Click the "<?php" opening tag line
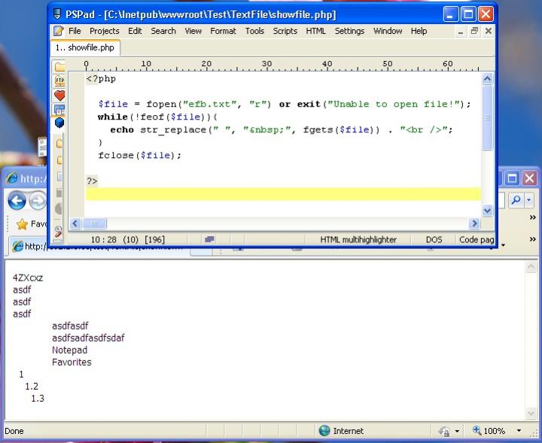This screenshot has width=542, height=443. coord(101,79)
